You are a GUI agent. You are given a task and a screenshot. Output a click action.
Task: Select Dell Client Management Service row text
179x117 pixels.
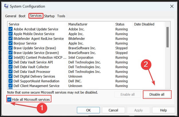point(36,86)
